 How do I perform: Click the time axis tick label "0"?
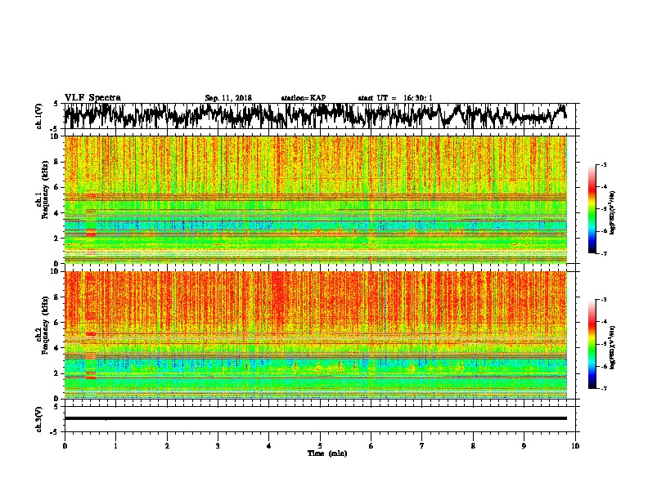[x=65, y=446]
